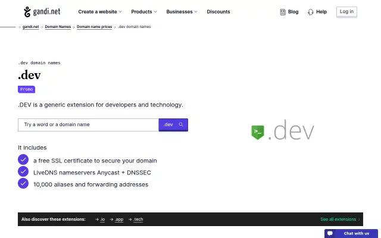Open the Blog page icon

click(x=283, y=12)
